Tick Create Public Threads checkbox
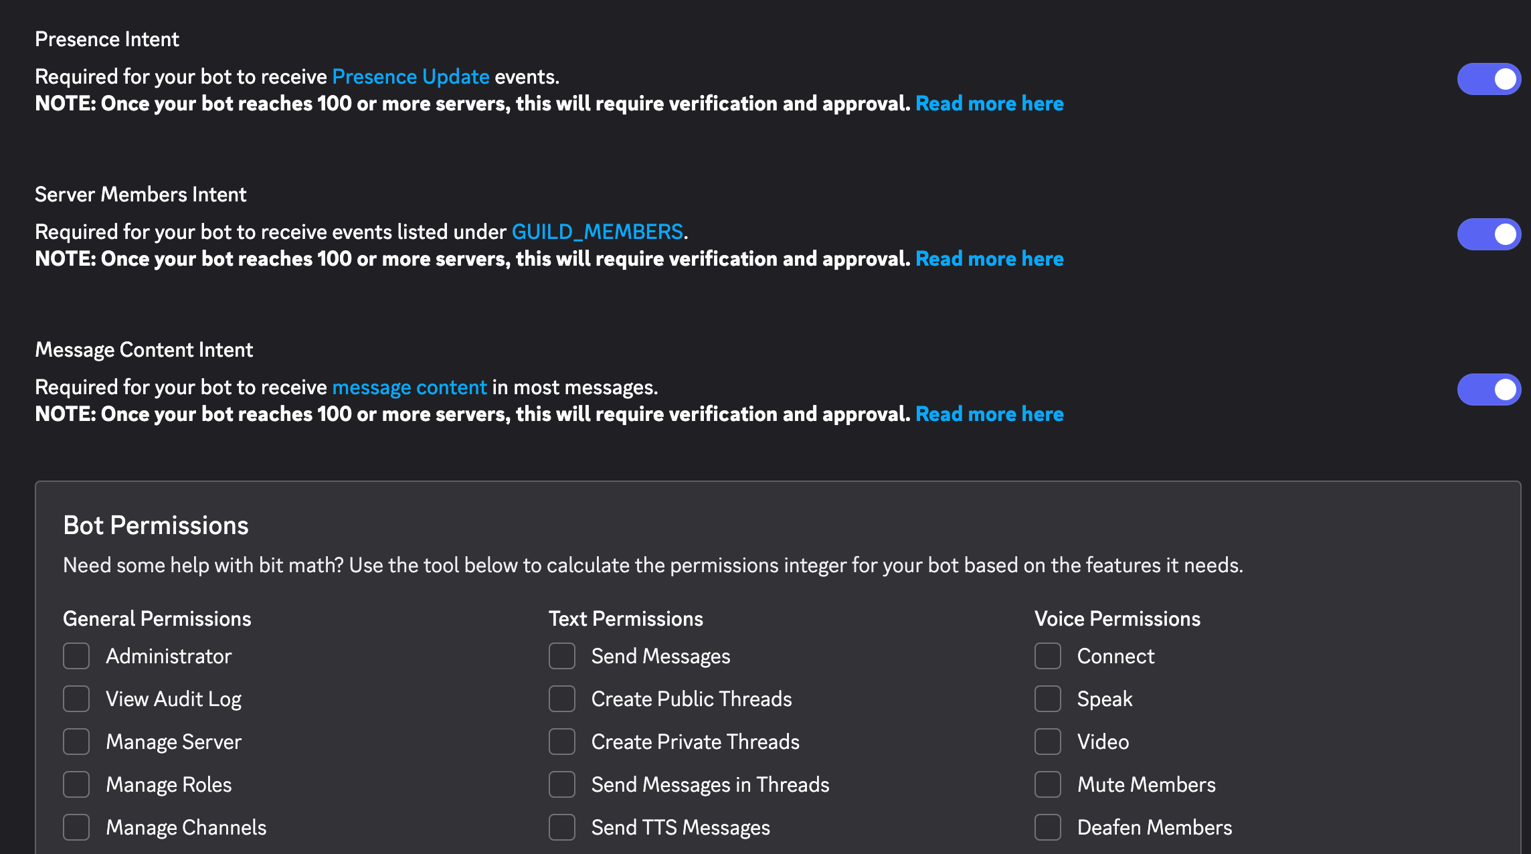1531x854 pixels. coord(562,699)
